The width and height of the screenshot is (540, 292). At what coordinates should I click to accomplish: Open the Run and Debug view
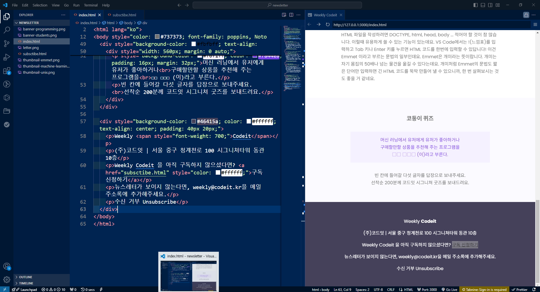(7, 57)
